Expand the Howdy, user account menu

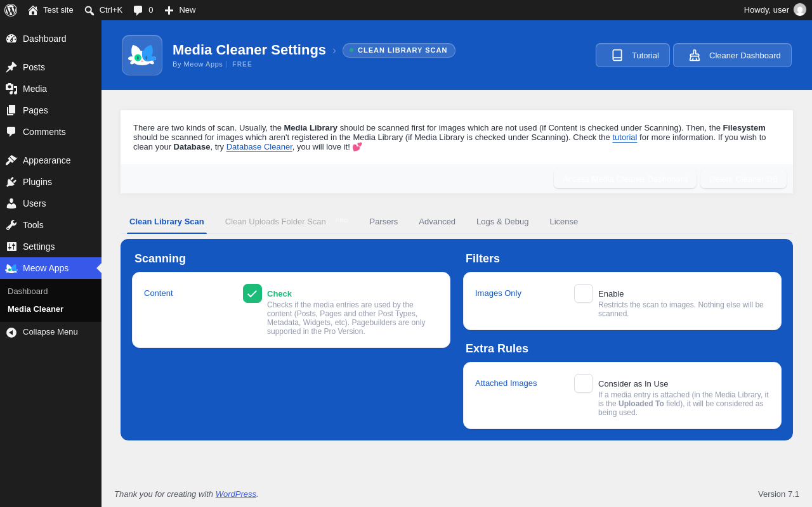pyautogui.click(x=775, y=10)
